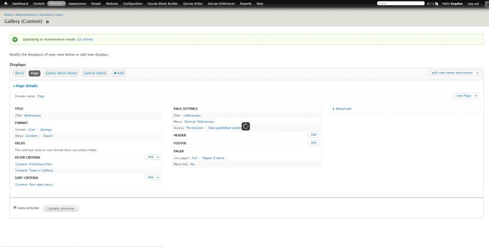
Task: Open the dropdown arrow beside edit view name/description
Action: coord(477,73)
